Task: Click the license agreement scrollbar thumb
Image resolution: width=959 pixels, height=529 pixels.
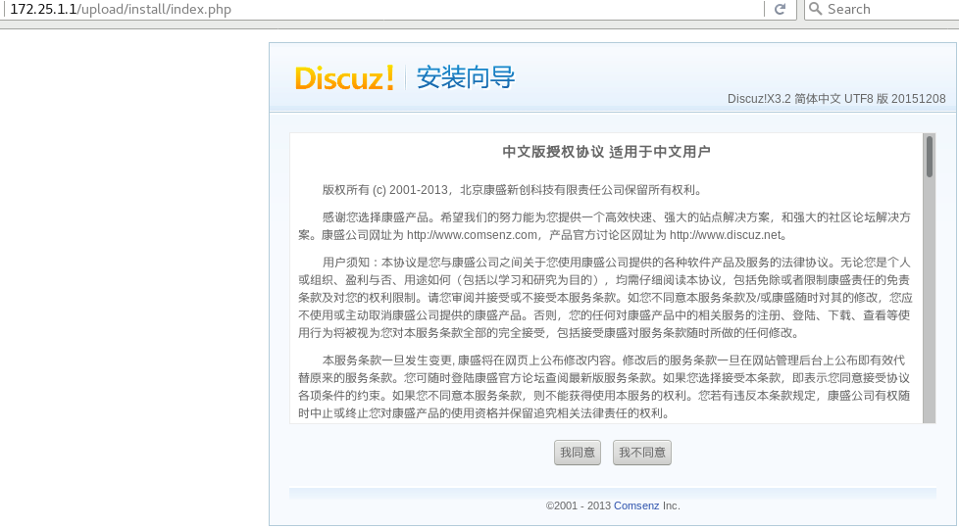Action: [930, 157]
